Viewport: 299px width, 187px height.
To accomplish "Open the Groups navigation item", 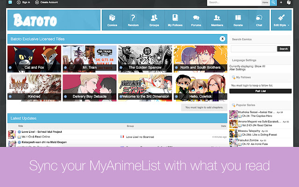I will (154, 20).
